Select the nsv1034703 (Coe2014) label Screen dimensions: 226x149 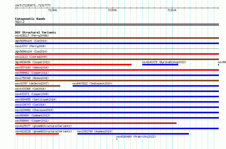(30, 105)
